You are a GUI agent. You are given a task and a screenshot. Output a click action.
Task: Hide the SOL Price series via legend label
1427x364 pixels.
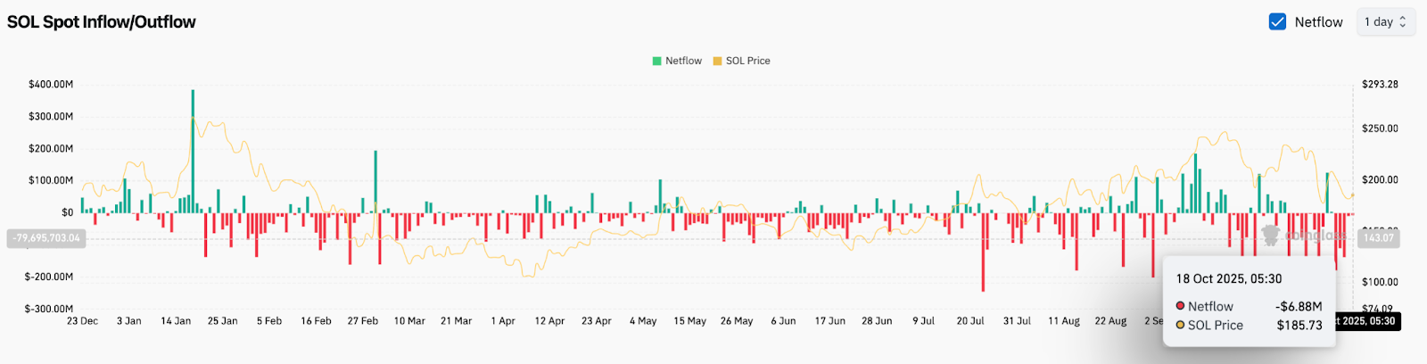pos(747,61)
